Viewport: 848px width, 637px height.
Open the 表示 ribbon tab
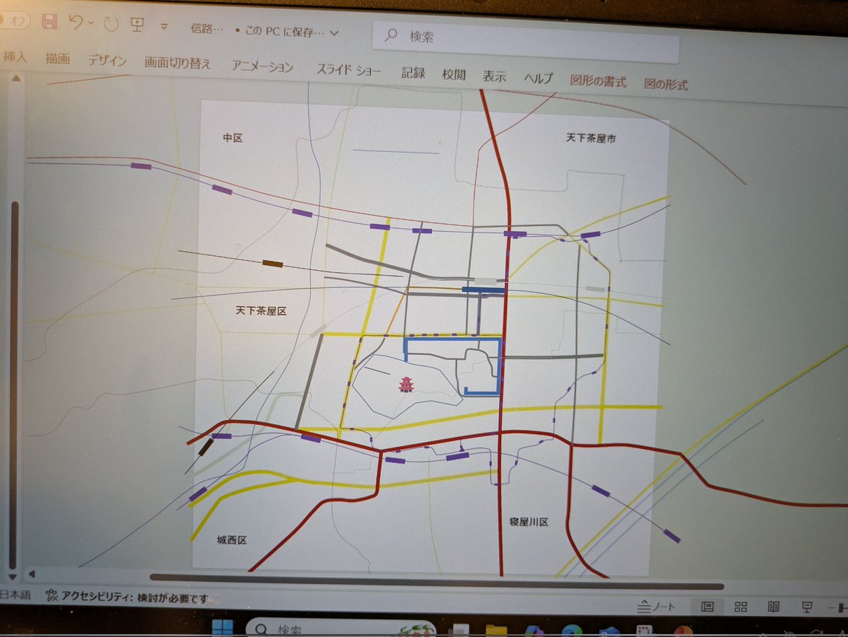pyautogui.click(x=495, y=76)
